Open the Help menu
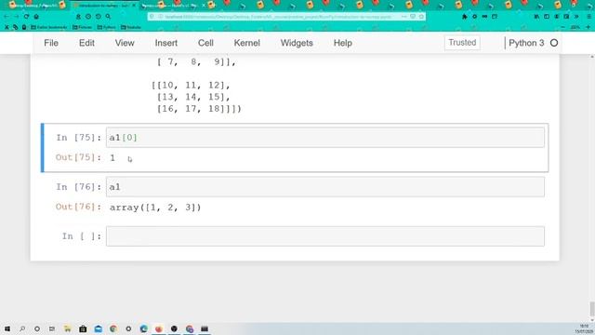Viewport: 595px width, 335px height. tap(343, 43)
